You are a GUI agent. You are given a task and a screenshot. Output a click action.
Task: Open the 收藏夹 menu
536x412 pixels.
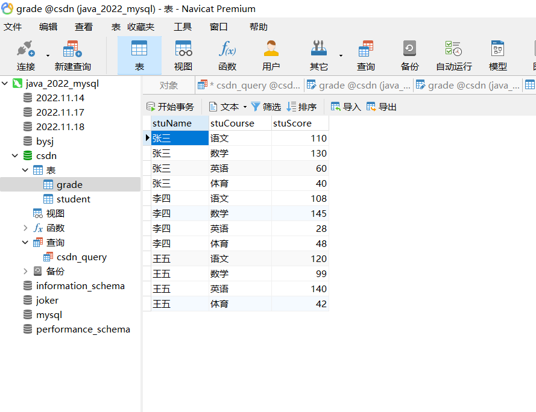tap(141, 27)
